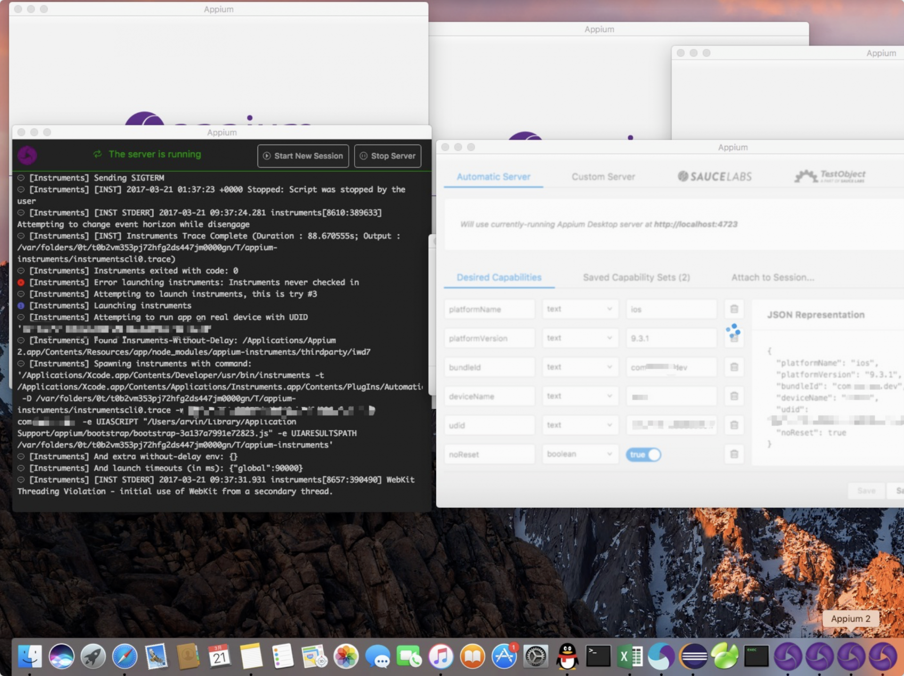The height and width of the screenshot is (676, 904).
Task: Switch to Custom Server tab
Action: pos(603,177)
